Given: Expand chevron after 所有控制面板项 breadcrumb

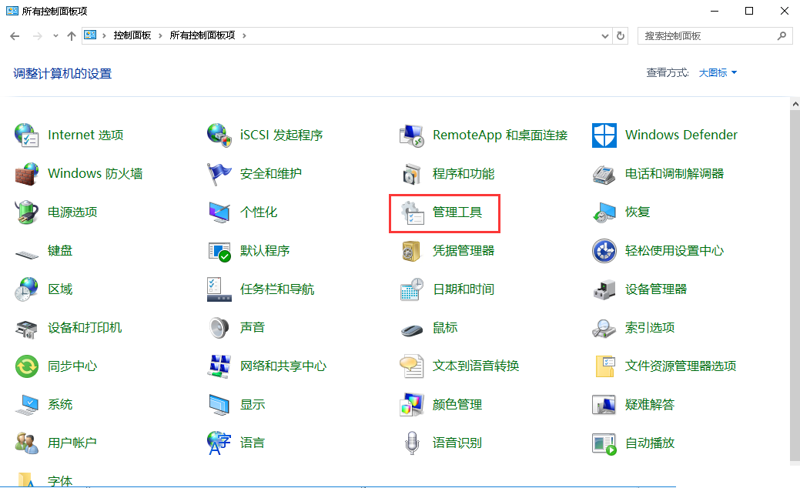Looking at the screenshot, I should click(244, 35).
